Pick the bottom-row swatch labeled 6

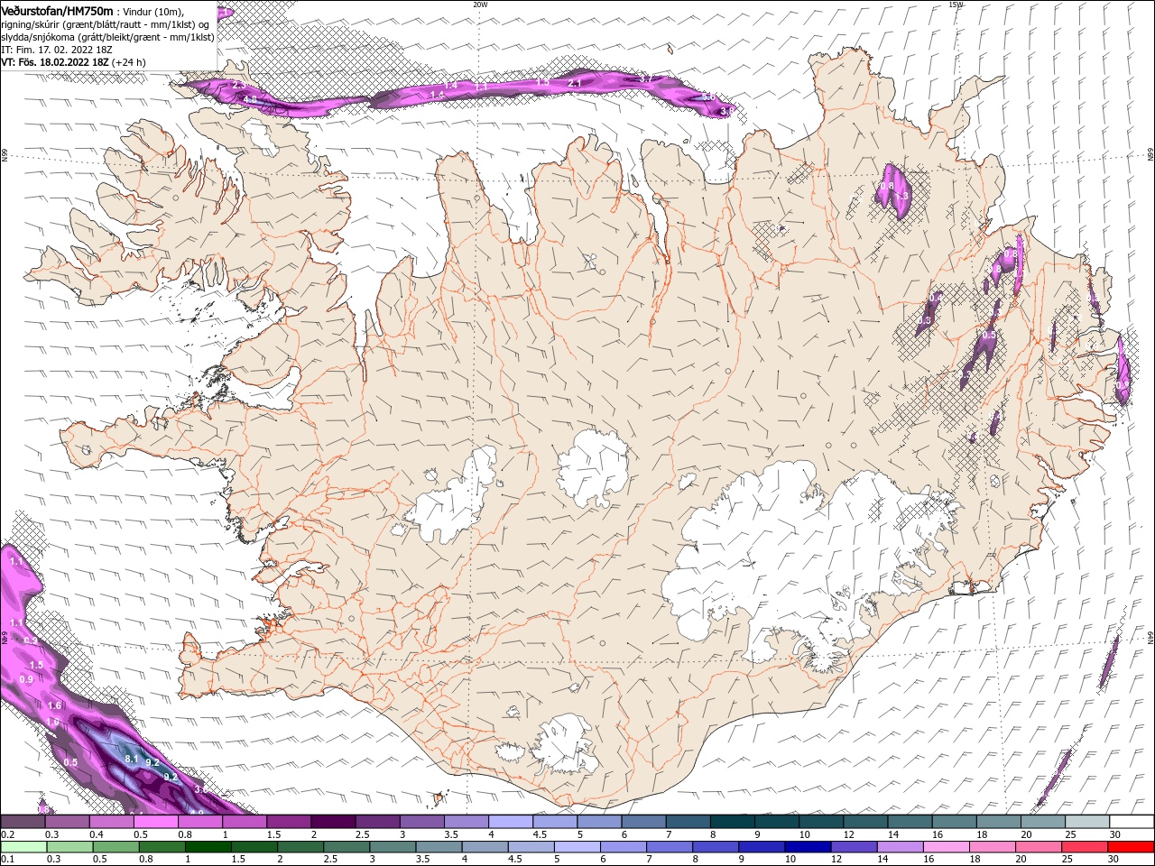[624, 847]
